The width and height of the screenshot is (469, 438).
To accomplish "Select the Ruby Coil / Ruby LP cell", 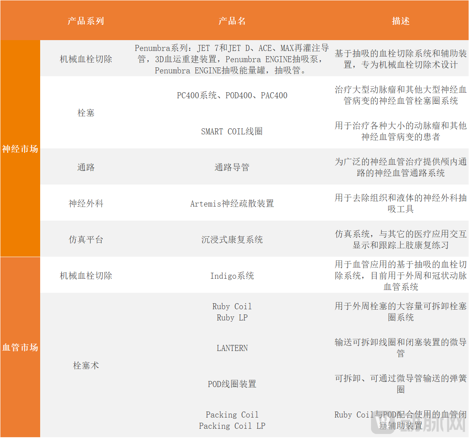I will click(x=232, y=312).
